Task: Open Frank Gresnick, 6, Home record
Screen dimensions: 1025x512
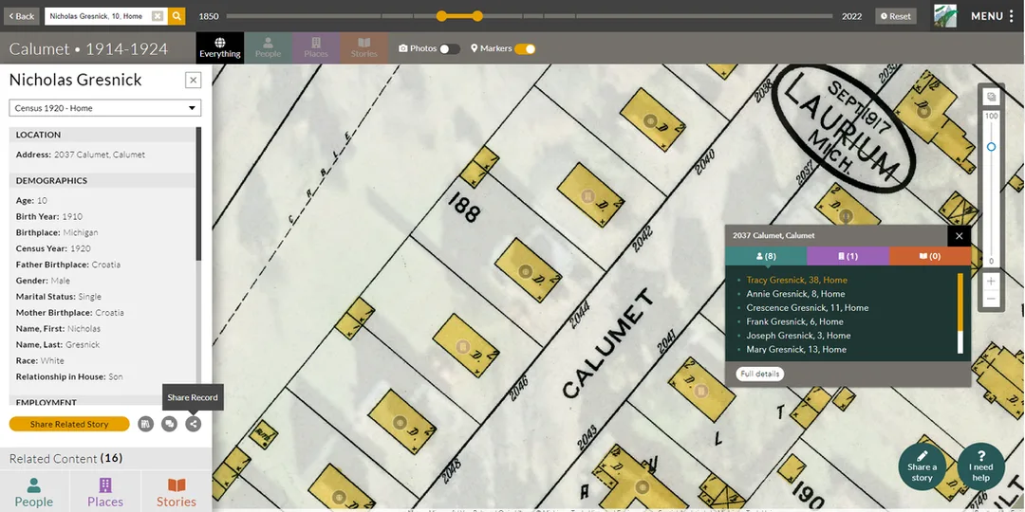Action: tap(795, 321)
